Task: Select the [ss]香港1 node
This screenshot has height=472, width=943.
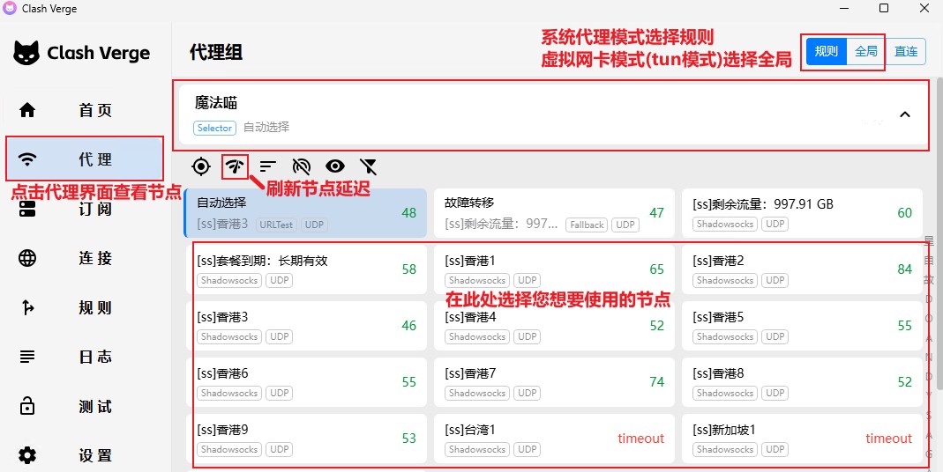Action: coord(554,269)
